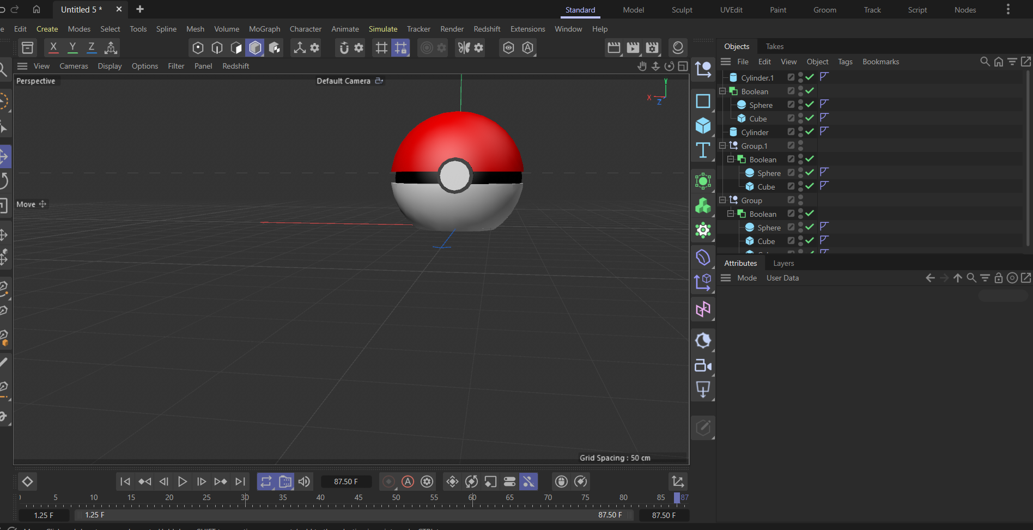The image size is (1033, 530).
Task: Jump to the last frame of the timeline
Action: (x=240, y=482)
